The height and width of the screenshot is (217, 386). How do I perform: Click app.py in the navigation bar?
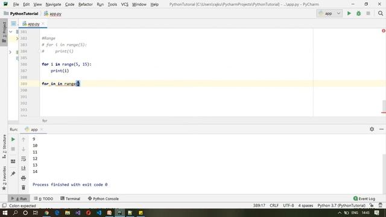pos(52,13)
